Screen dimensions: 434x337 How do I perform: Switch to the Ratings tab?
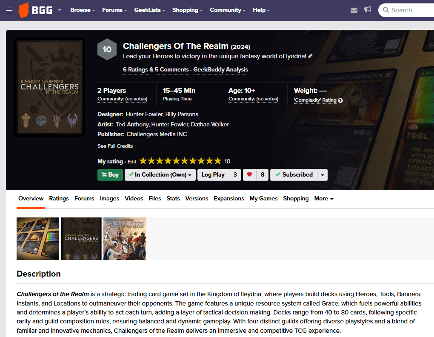59,199
